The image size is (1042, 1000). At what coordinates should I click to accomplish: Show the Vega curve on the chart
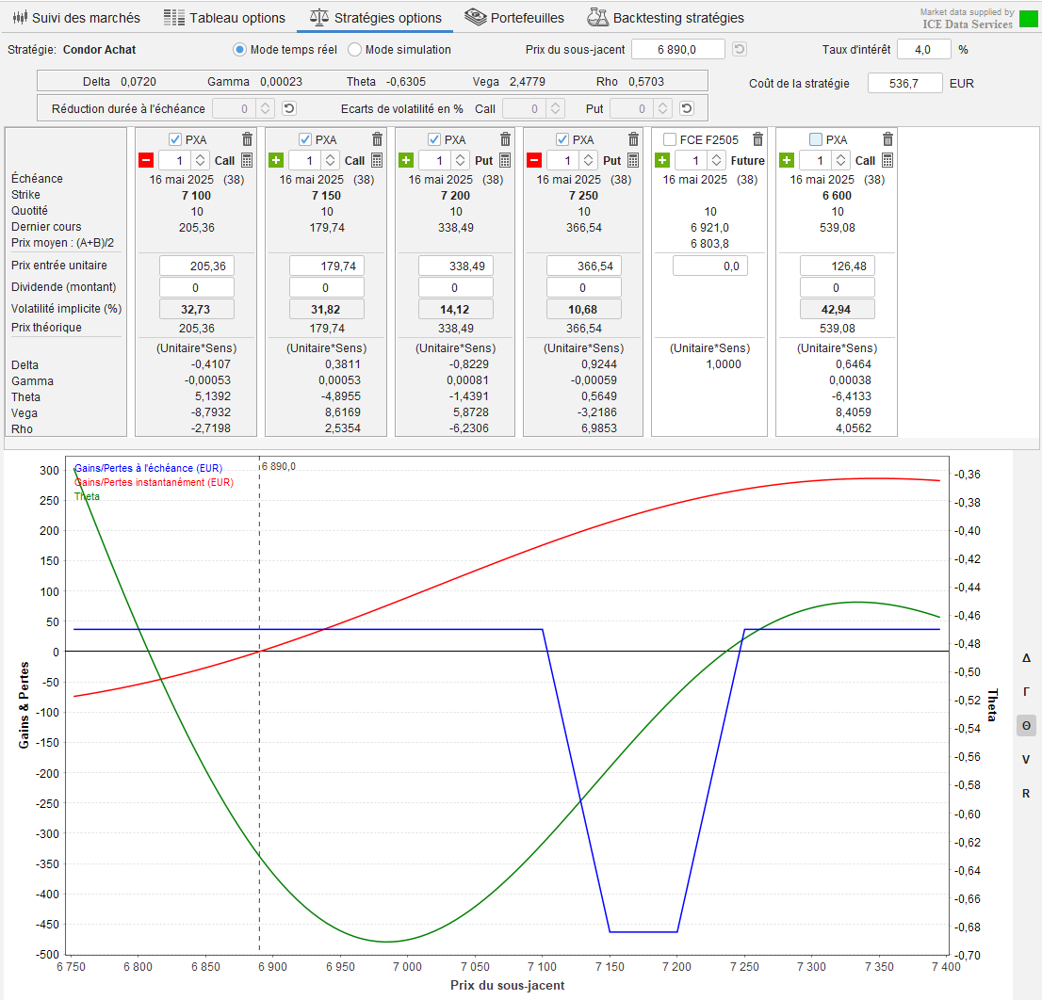point(1026,759)
